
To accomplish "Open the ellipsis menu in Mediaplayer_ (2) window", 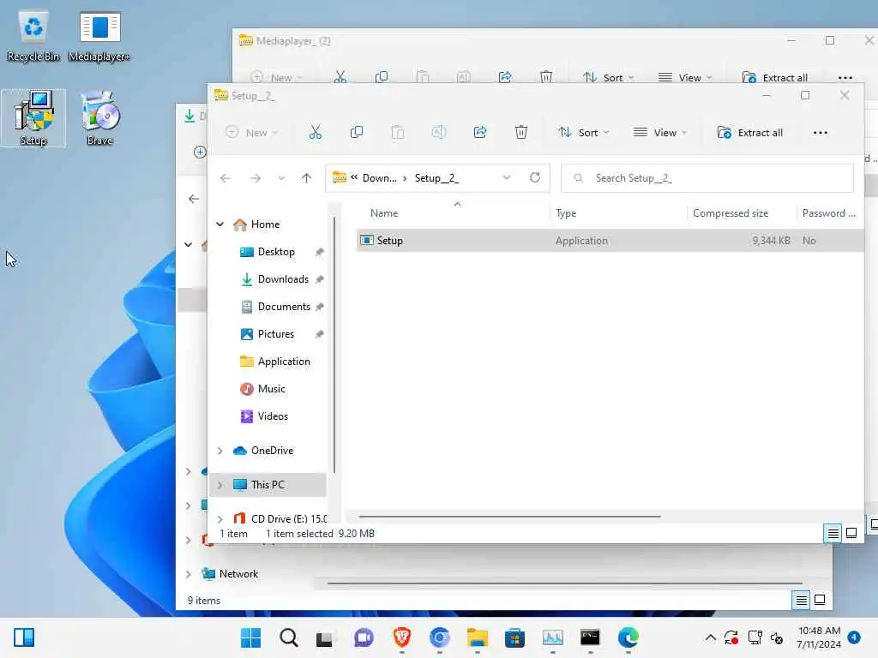I will click(x=845, y=78).
